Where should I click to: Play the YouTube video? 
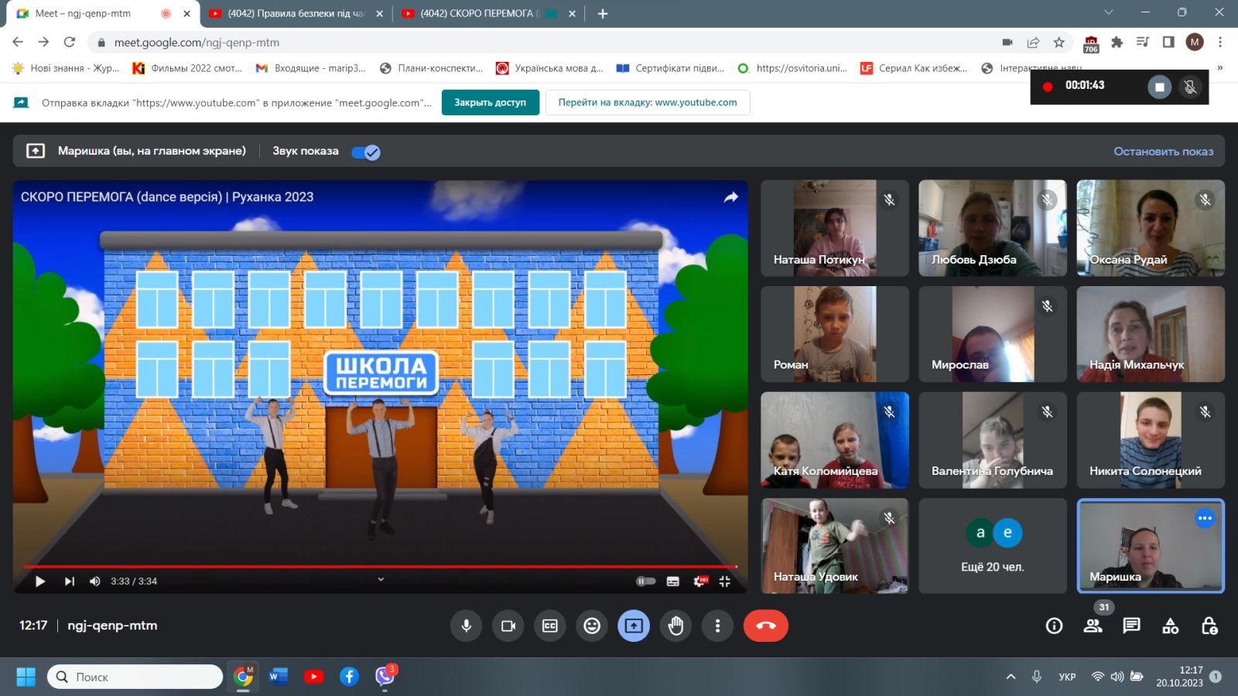click(40, 582)
